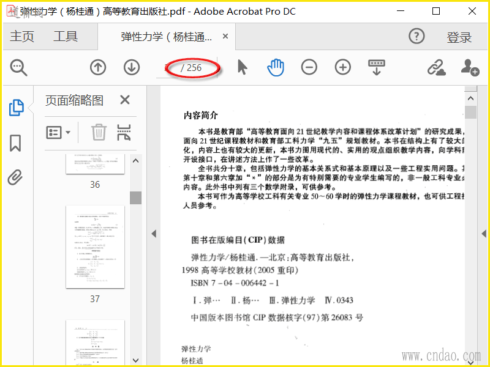Go to next page with down arrow
Image resolution: width=490 pixels, height=367 pixels.
(x=132, y=67)
